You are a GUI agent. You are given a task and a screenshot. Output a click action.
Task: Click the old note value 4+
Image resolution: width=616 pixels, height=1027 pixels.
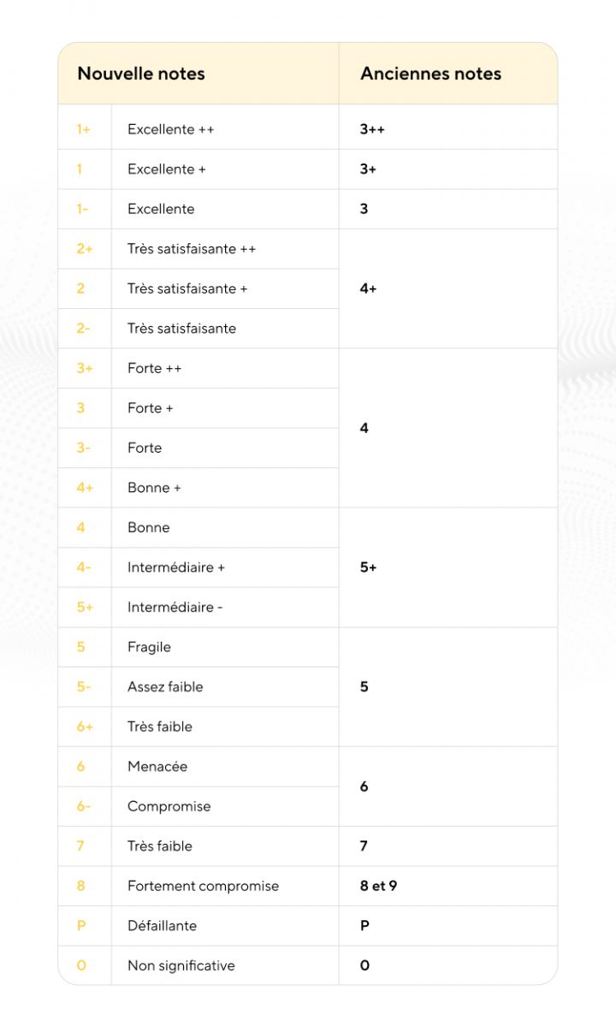click(369, 288)
